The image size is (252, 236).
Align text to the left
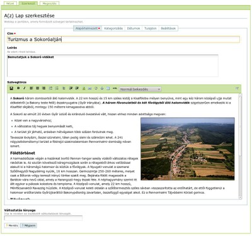[x=31, y=88]
